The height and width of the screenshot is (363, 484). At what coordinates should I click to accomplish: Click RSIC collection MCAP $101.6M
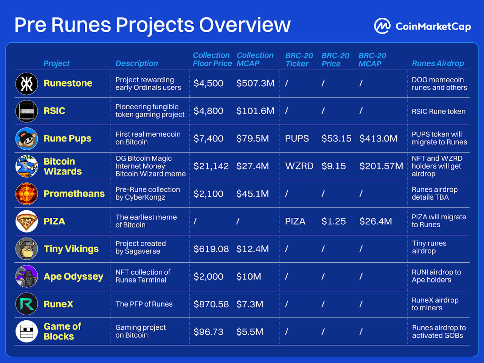pos(255,111)
